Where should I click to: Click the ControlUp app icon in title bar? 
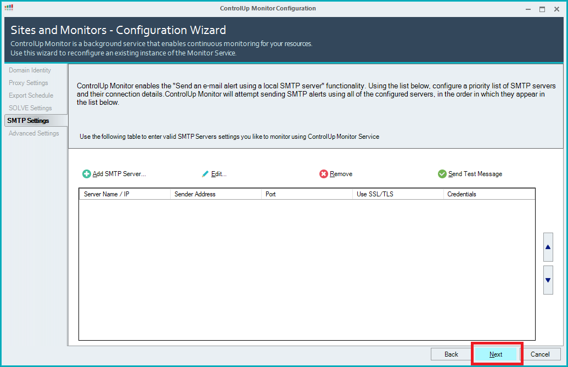point(9,8)
